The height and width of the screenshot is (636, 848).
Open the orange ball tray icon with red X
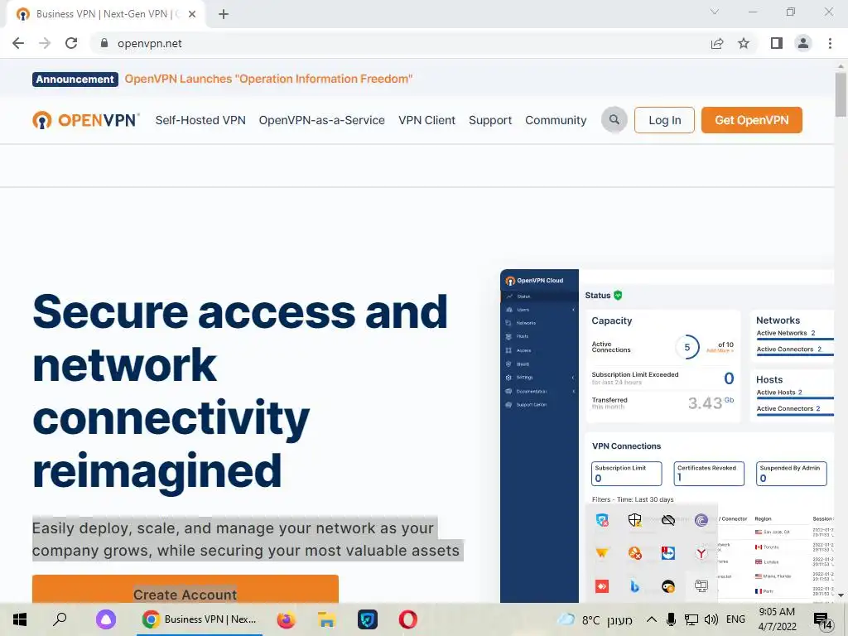coord(635,553)
